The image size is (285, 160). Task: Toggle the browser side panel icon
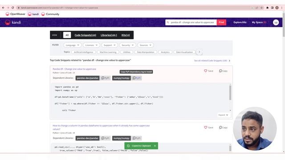tap(272, 8)
